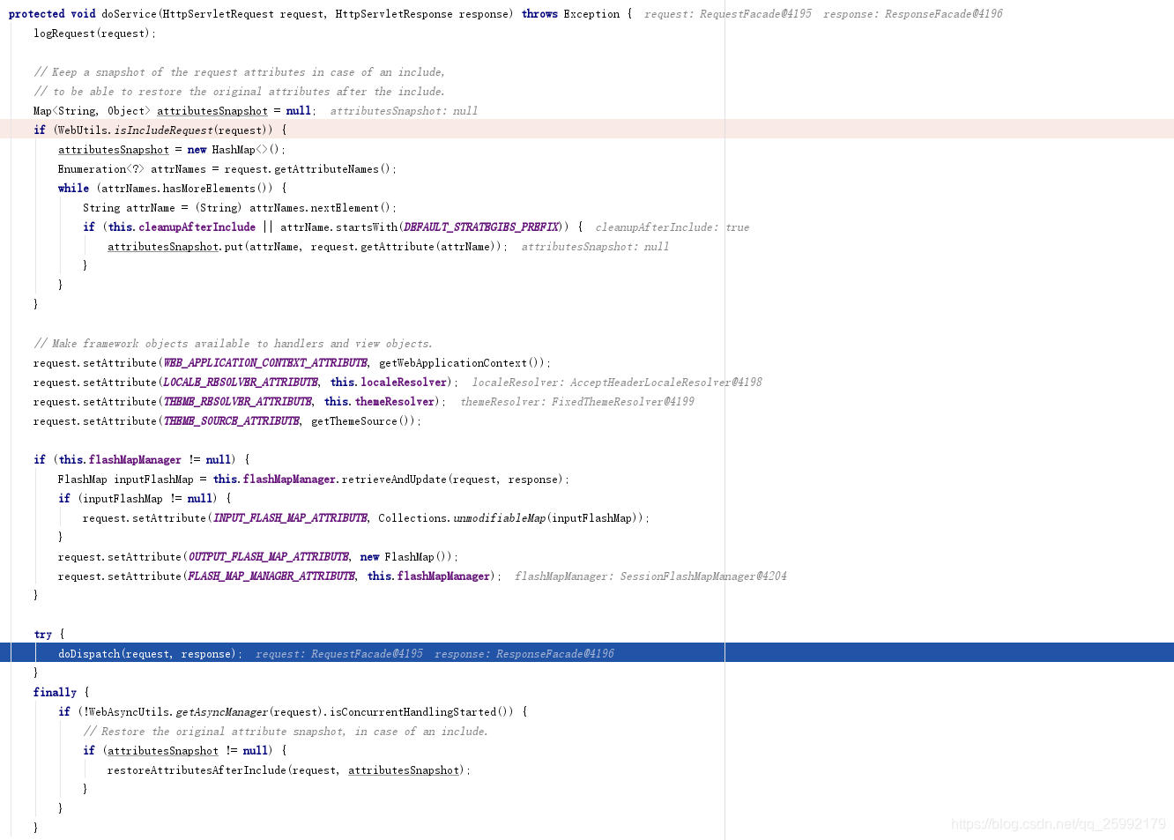
Task: Click the 'Make framework objects available' comment
Action: [x=233, y=344]
